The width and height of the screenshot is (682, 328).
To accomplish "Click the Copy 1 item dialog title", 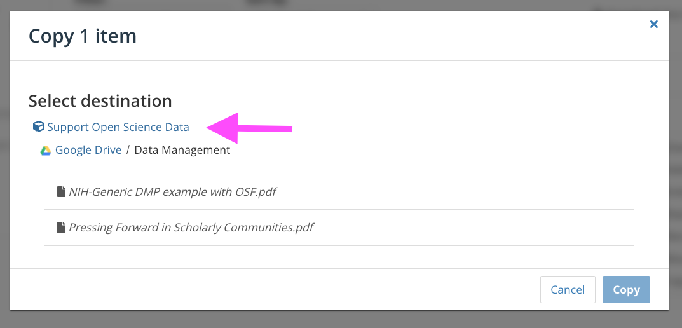I will click(x=83, y=36).
